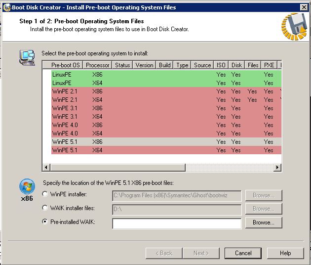The height and width of the screenshot is (265, 311).
Task: Close the Boot Disk Creator dialog
Action: [x=304, y=7]
